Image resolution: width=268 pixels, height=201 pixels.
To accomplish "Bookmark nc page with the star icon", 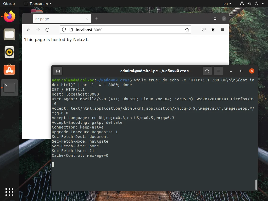I will (x=187, y=30).
